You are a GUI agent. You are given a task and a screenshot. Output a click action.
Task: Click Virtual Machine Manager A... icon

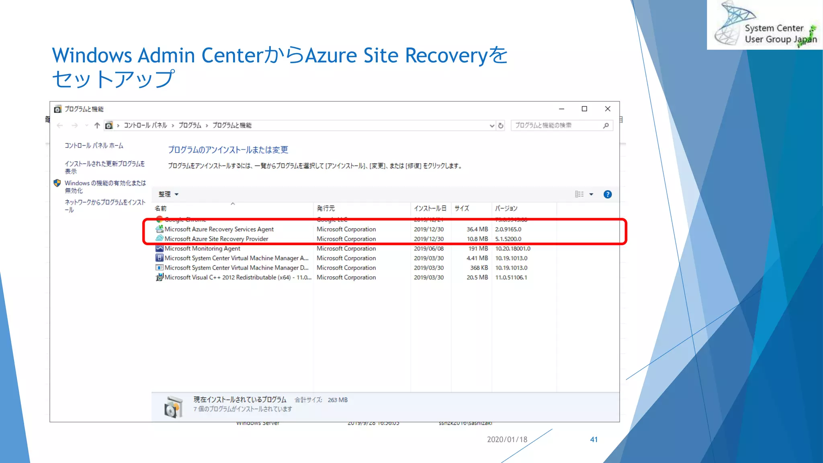coord(160,258)
